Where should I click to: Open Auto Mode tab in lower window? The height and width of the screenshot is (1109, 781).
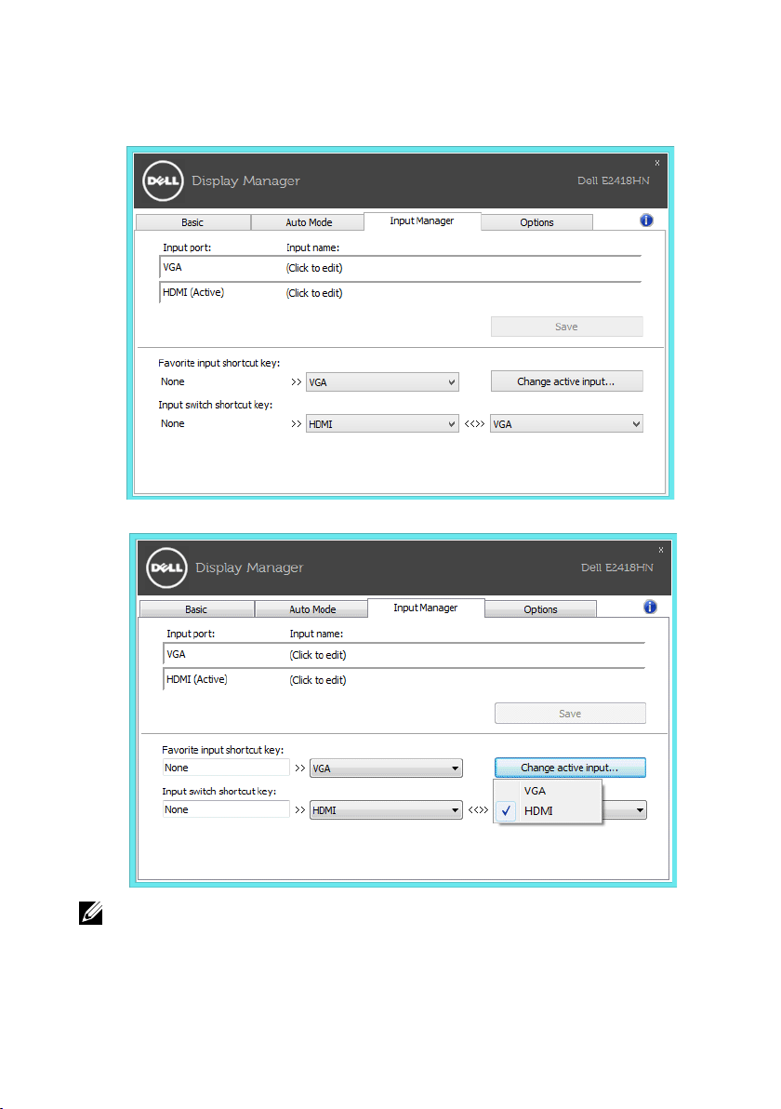pyautogui.click(x=311, y=609)
